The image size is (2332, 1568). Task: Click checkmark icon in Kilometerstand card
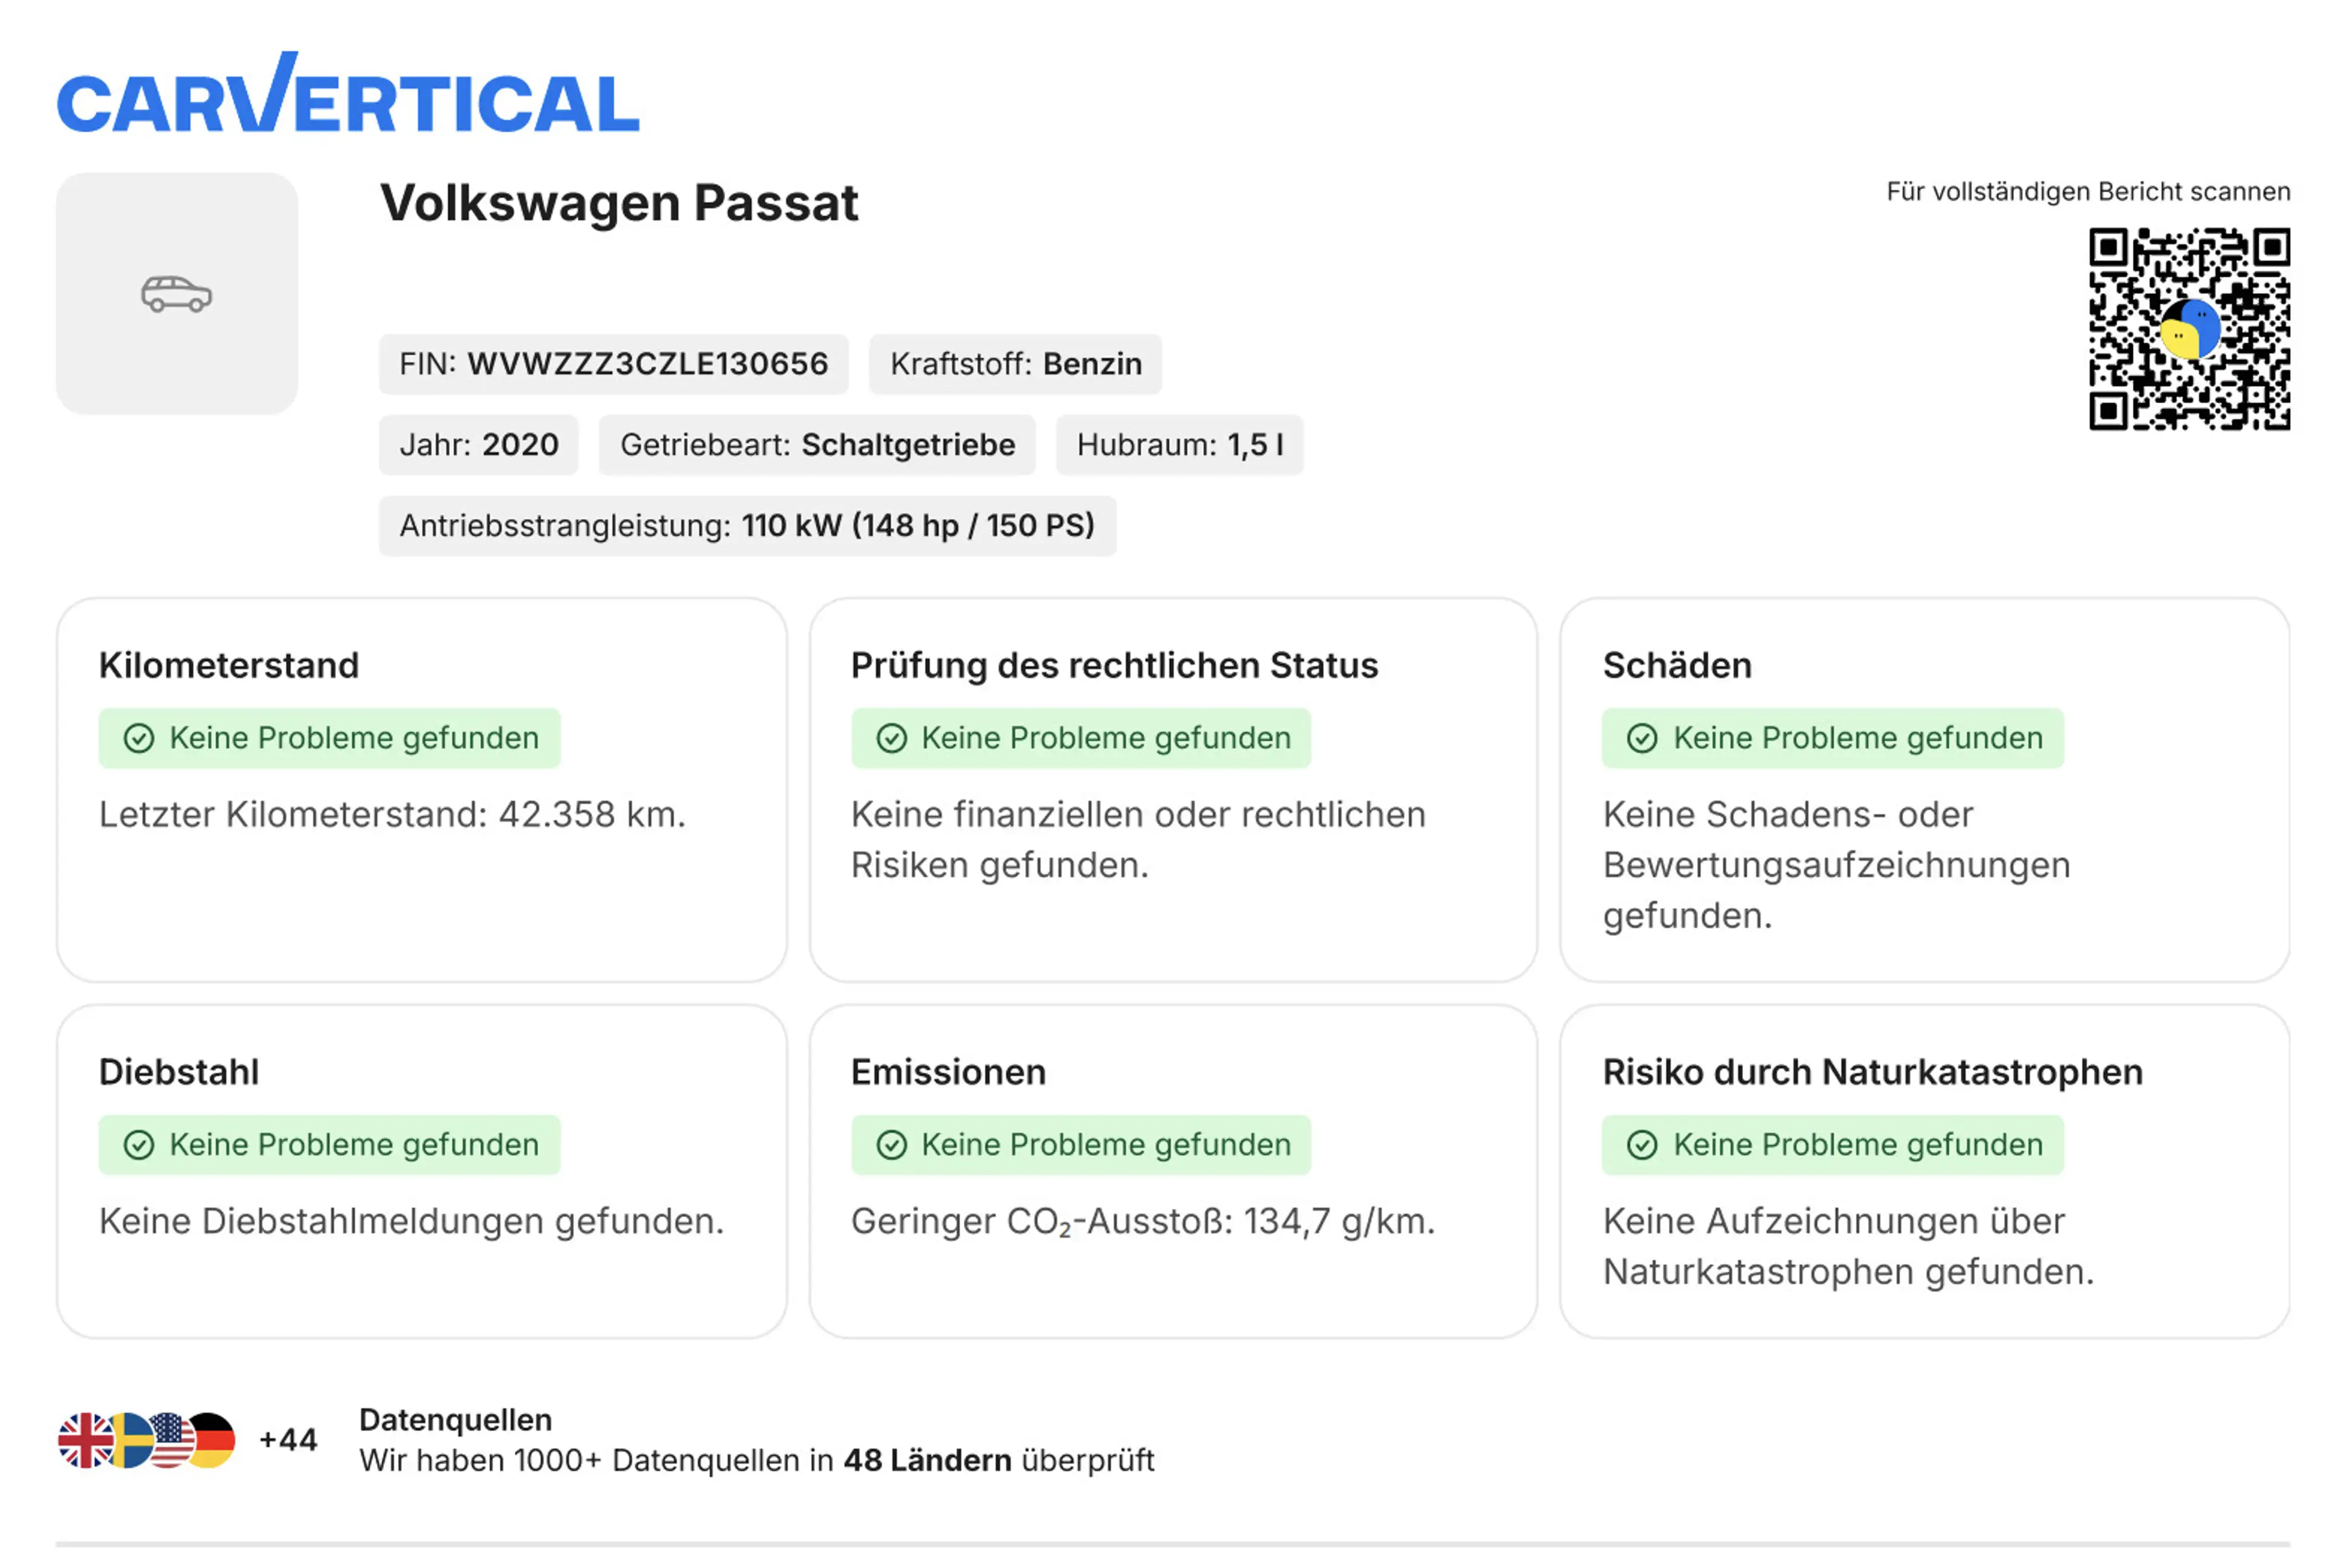139,739
